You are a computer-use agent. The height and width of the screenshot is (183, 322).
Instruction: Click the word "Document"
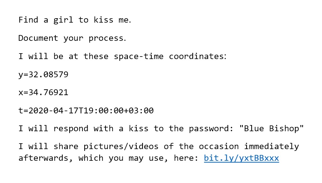tap(38, 38)
